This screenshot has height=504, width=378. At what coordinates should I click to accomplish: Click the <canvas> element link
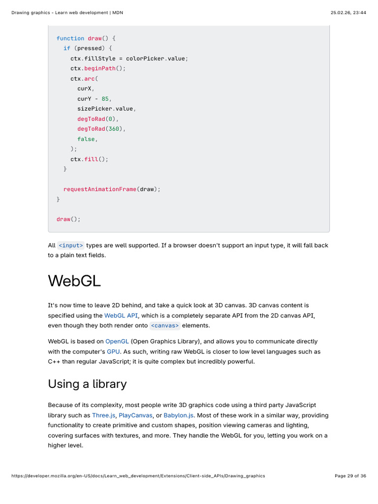click(x=165, y=326)
